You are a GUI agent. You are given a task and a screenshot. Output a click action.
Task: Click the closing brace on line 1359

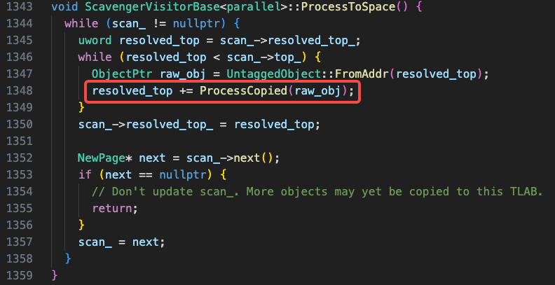pos(55,275)
